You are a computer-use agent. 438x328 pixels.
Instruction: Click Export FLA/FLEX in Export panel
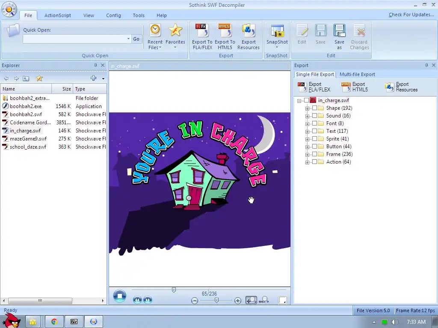coord(314,87)
